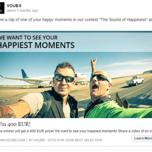Click the 'Win 400 EUR!' headline

(x=15, y=124)
